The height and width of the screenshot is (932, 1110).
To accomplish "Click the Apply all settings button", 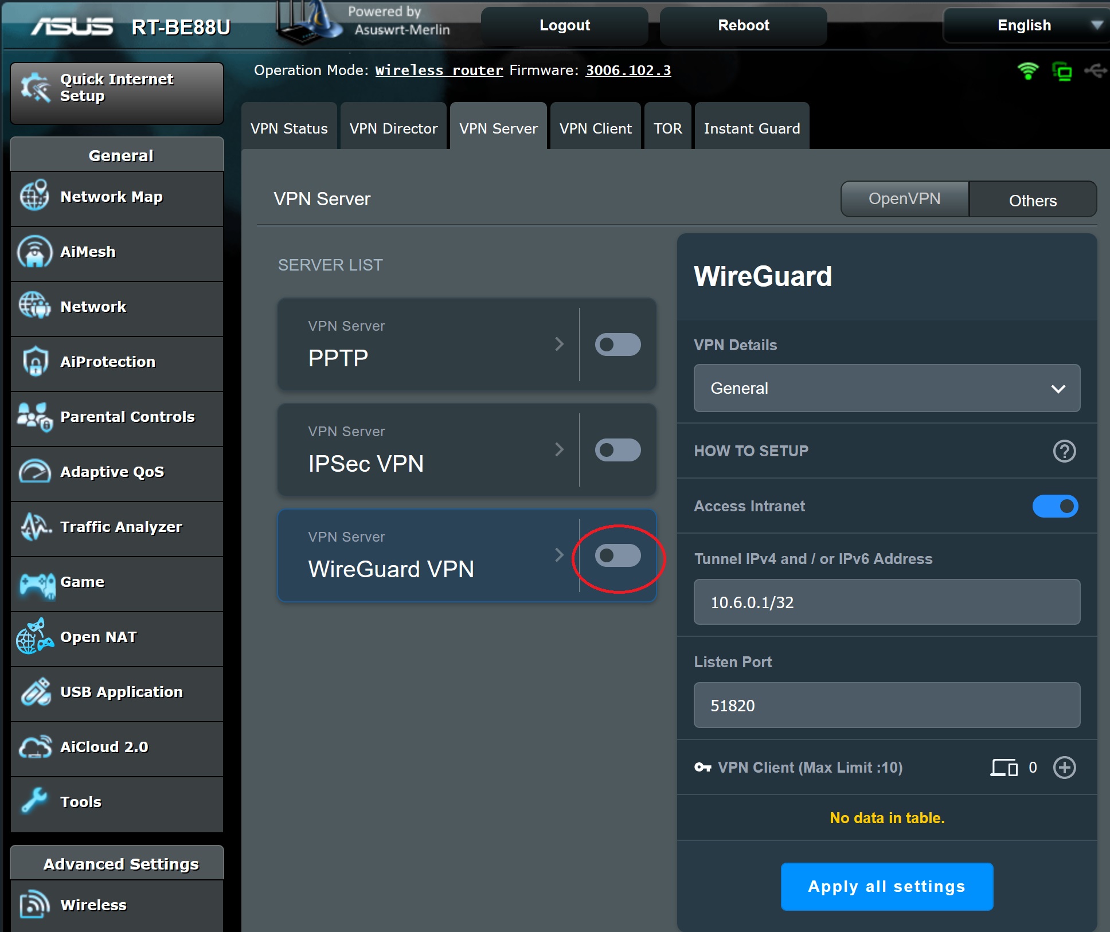I will point(886,886).
